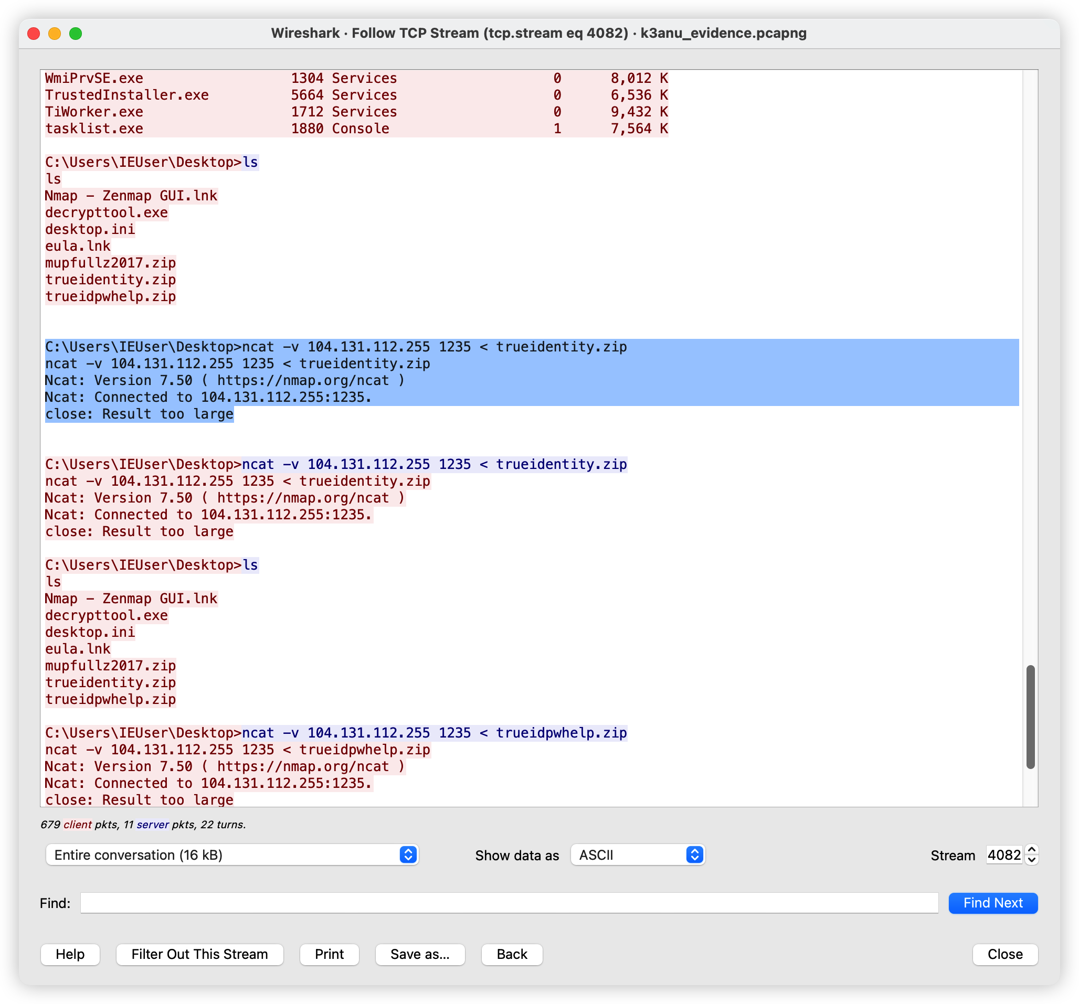Click the highlighted 'Ncat: Version 7.50' line
Image resolution: width=1079 pixels, height=1004 pixels.
(225, 381)
